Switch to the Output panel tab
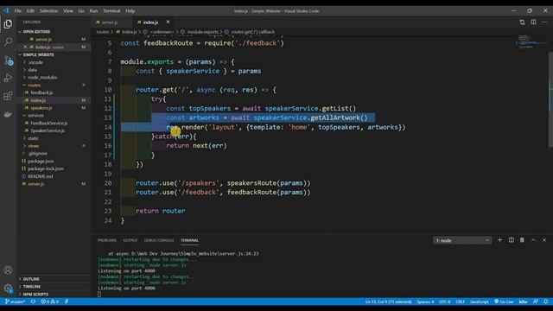Viewport: 553px width, 311px height. click(x=130, y=240)
